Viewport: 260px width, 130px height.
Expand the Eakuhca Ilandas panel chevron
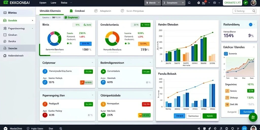pyautogui.click(x=254, y=47)
